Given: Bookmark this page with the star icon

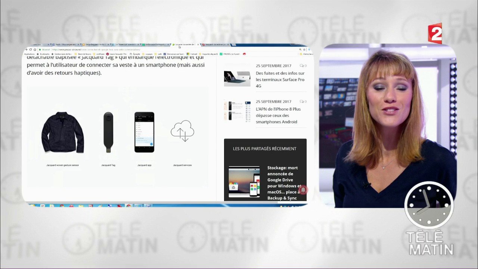Looking at the screenshot, I should [x=304, y=49].
